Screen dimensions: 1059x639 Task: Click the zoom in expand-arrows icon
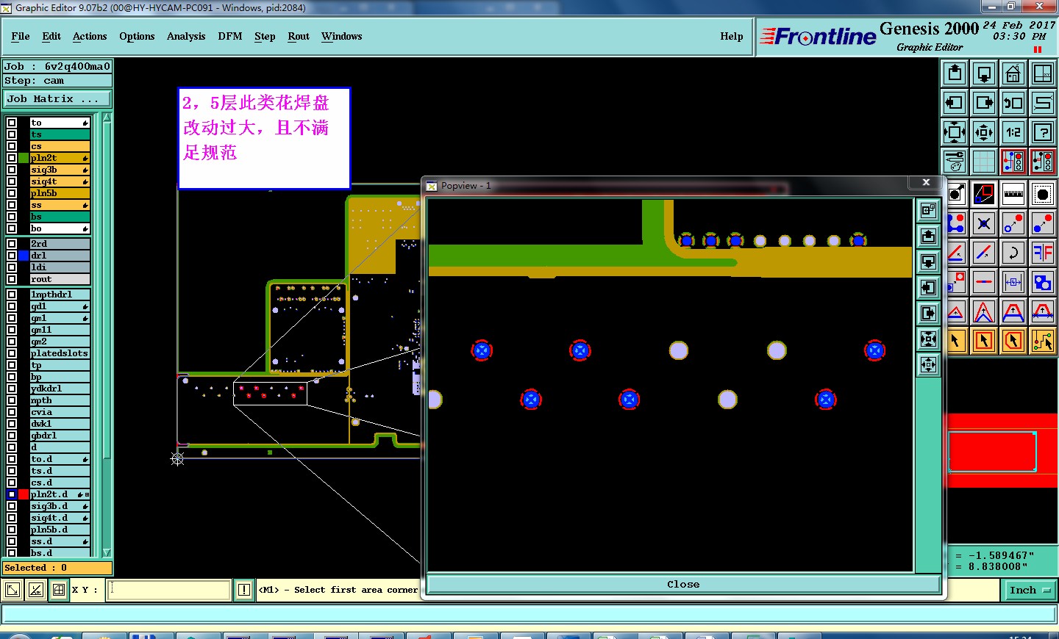955,132
